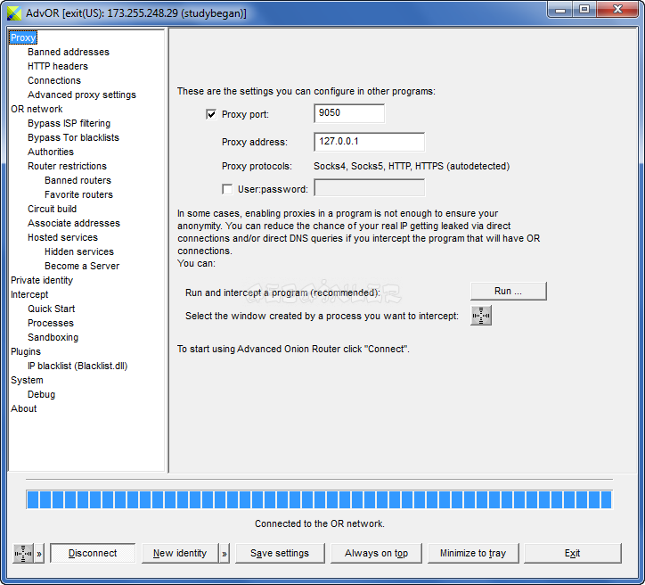This screenshot has height=585, width=645.
Task: Open Become a Server page
Action: (82, 266)
